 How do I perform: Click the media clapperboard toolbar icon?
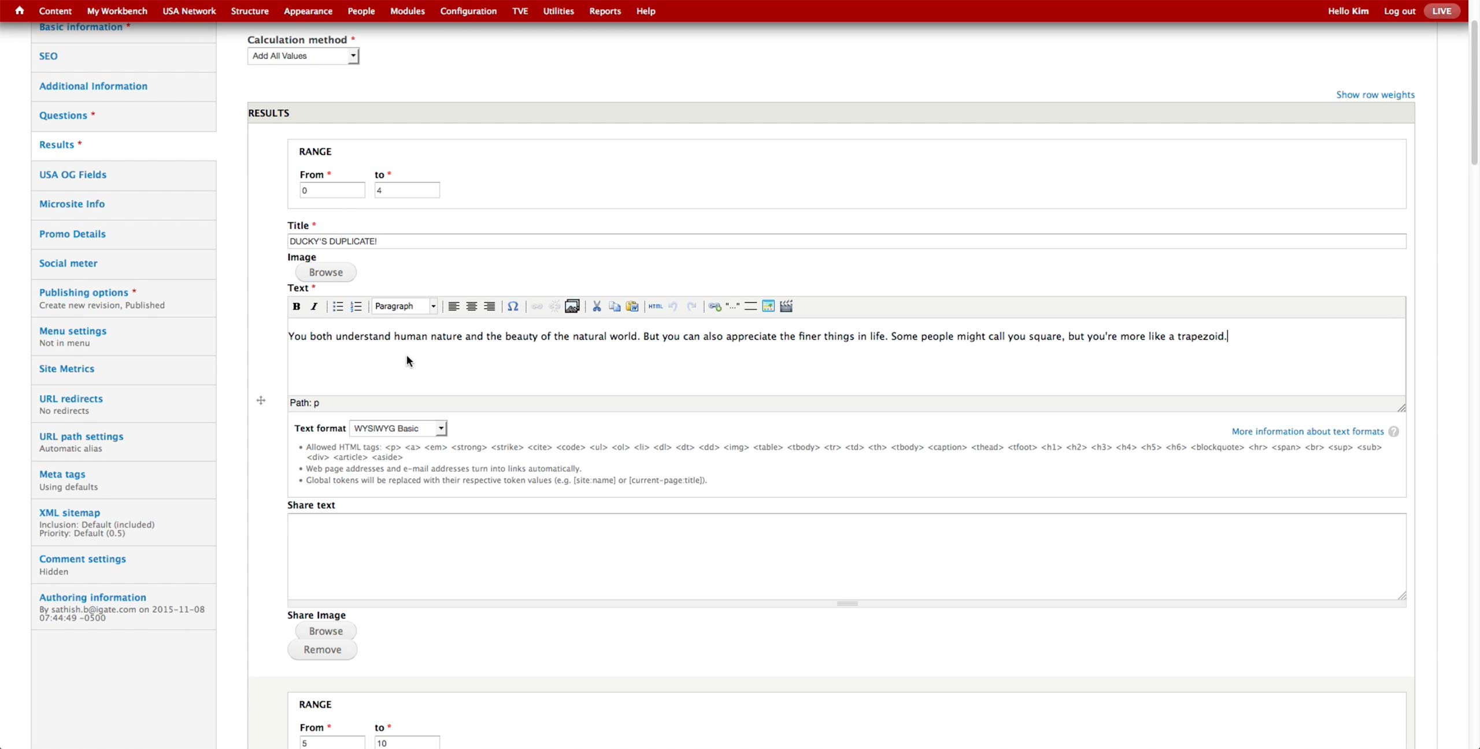point(786,306)
